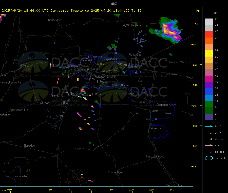Screen dimensions: 228x193
Task: Click the CompantEscard map label
Action: point(166,105)
